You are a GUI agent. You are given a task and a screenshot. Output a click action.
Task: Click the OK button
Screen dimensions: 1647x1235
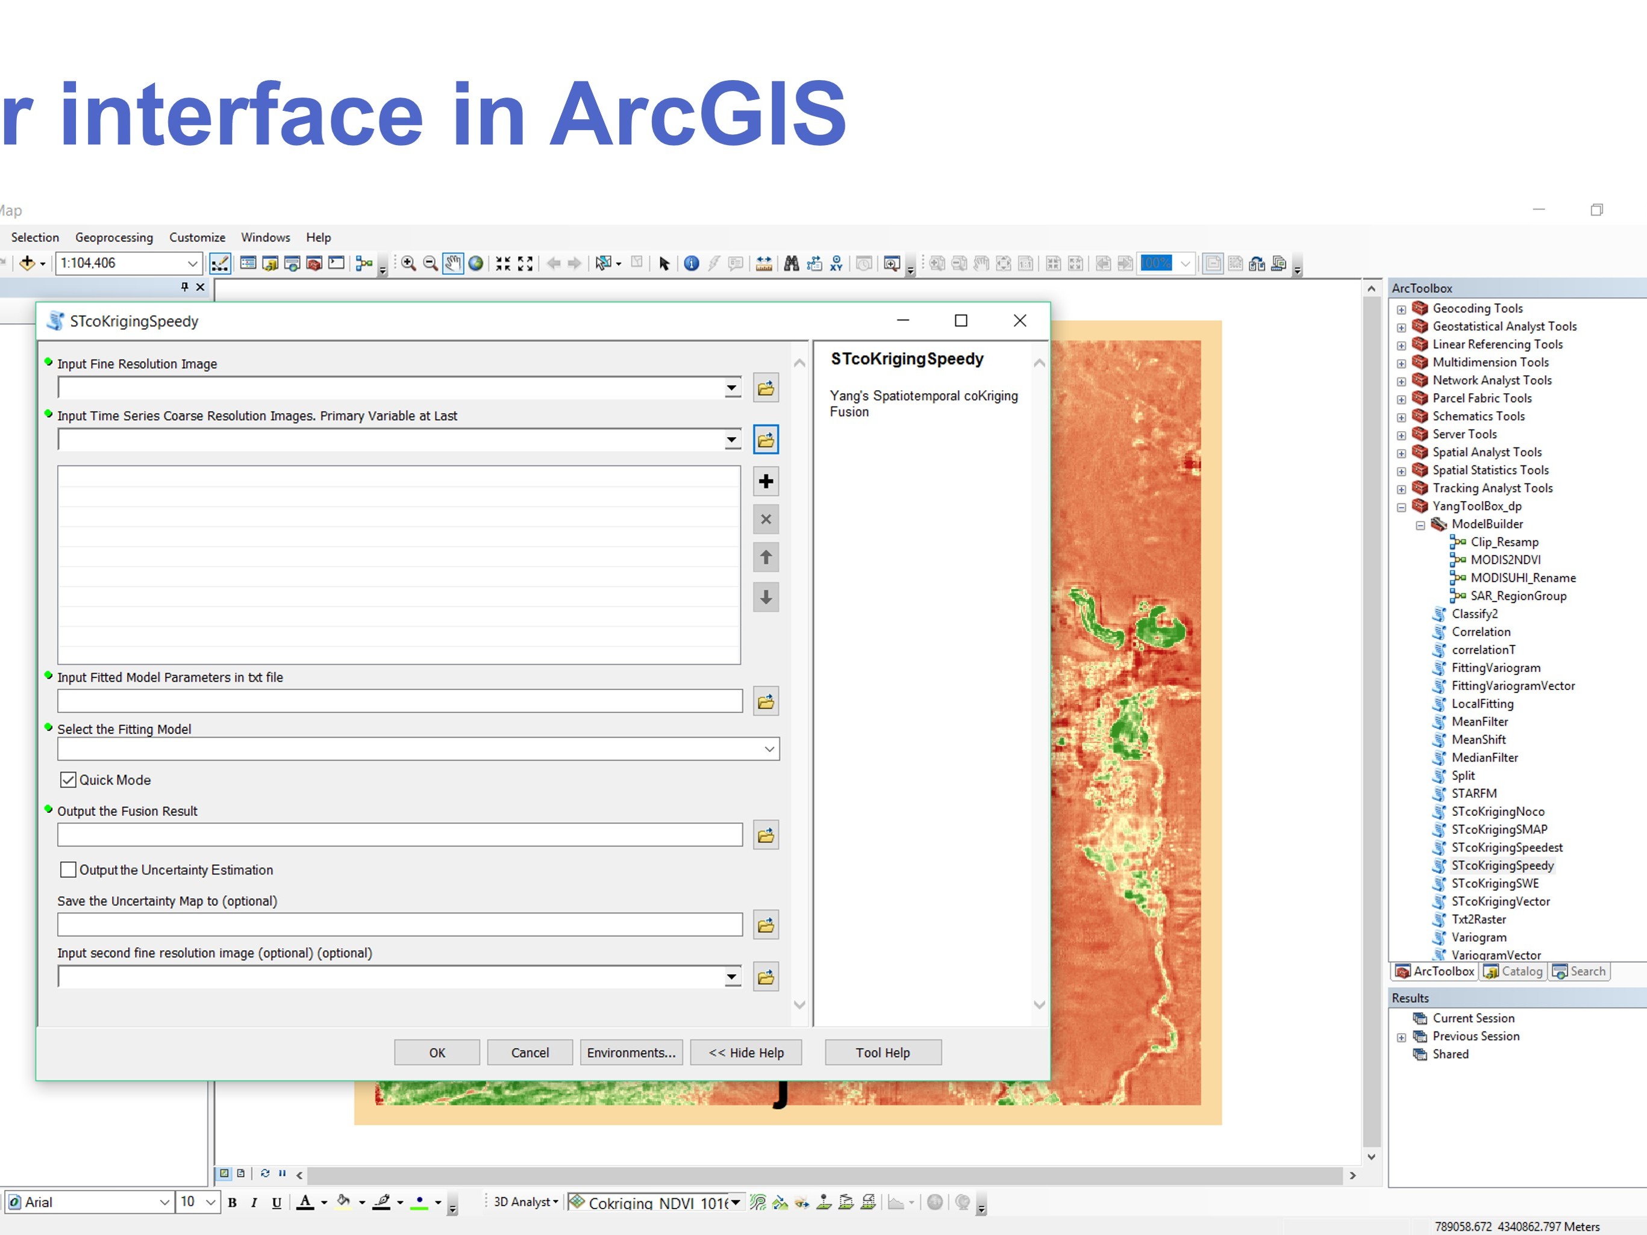coord(437,1053)
